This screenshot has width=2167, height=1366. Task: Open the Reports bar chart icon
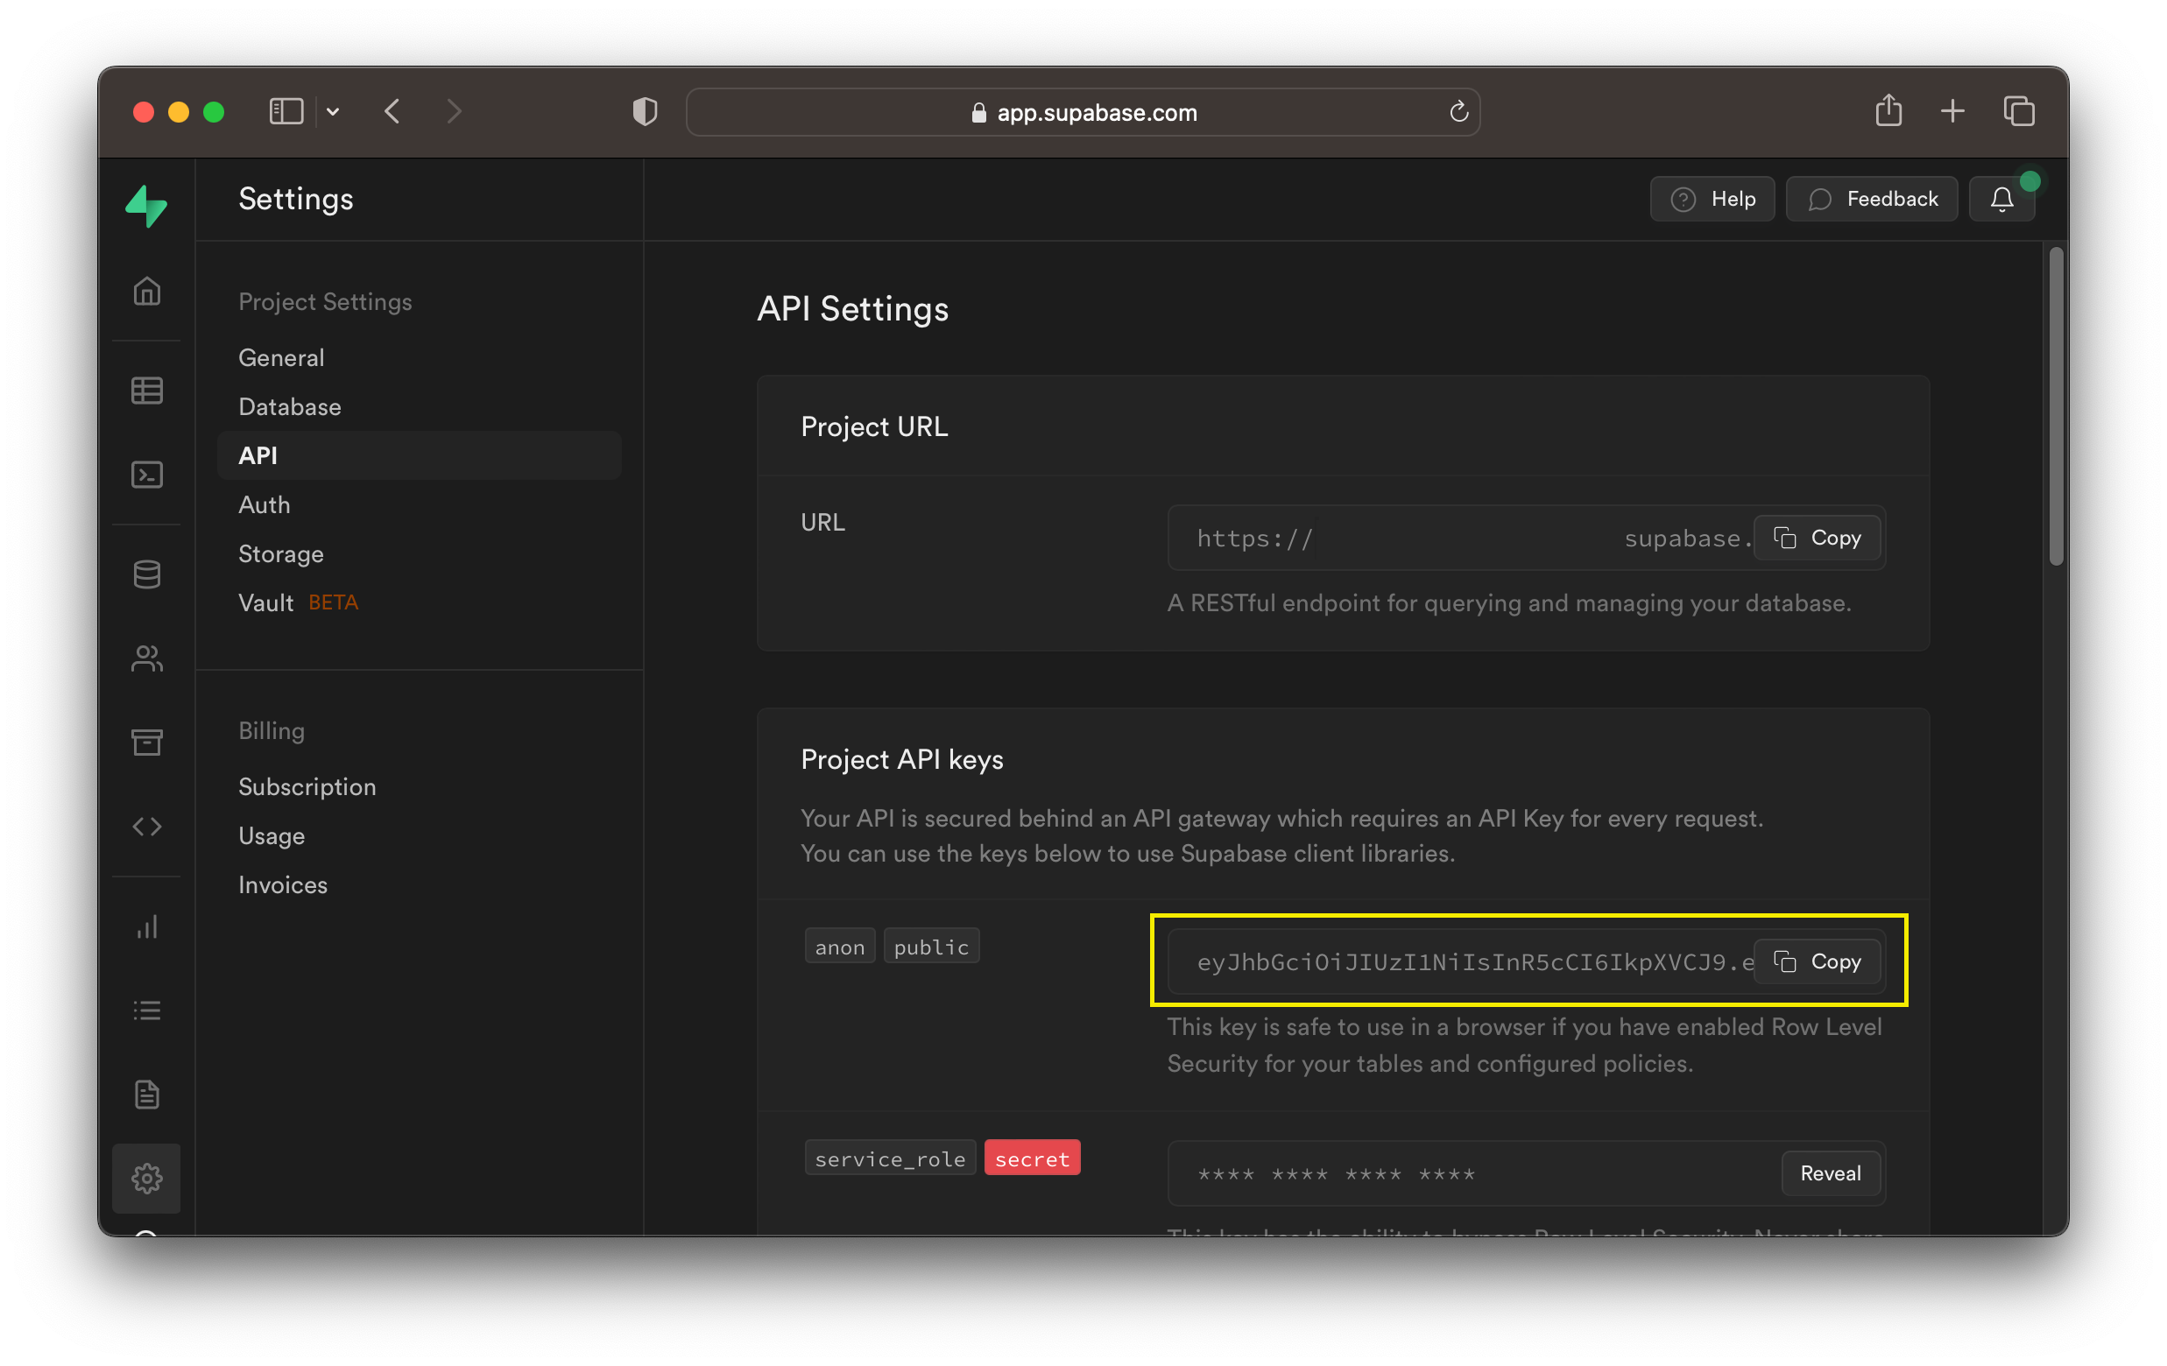coord(146,926)
